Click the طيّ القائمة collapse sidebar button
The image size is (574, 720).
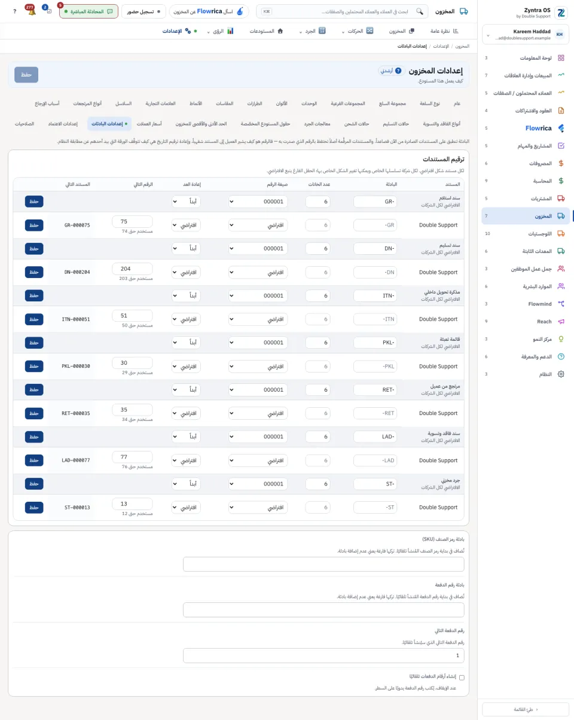tap(526, 709)
